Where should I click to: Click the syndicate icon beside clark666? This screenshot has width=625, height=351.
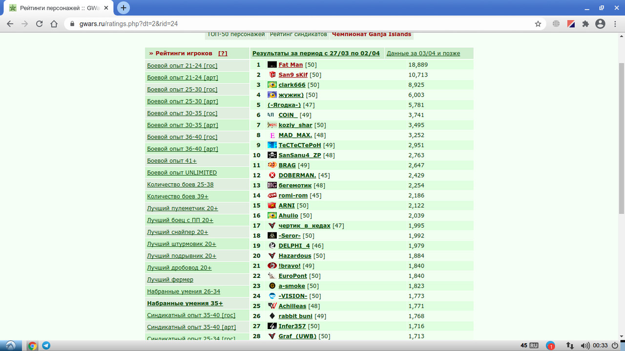pos(272,85)
